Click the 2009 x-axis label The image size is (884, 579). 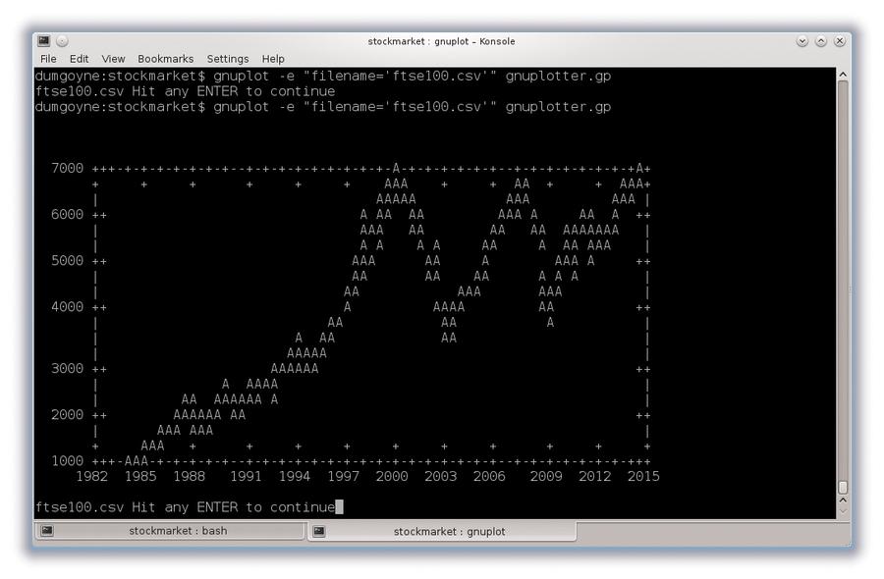546,477
